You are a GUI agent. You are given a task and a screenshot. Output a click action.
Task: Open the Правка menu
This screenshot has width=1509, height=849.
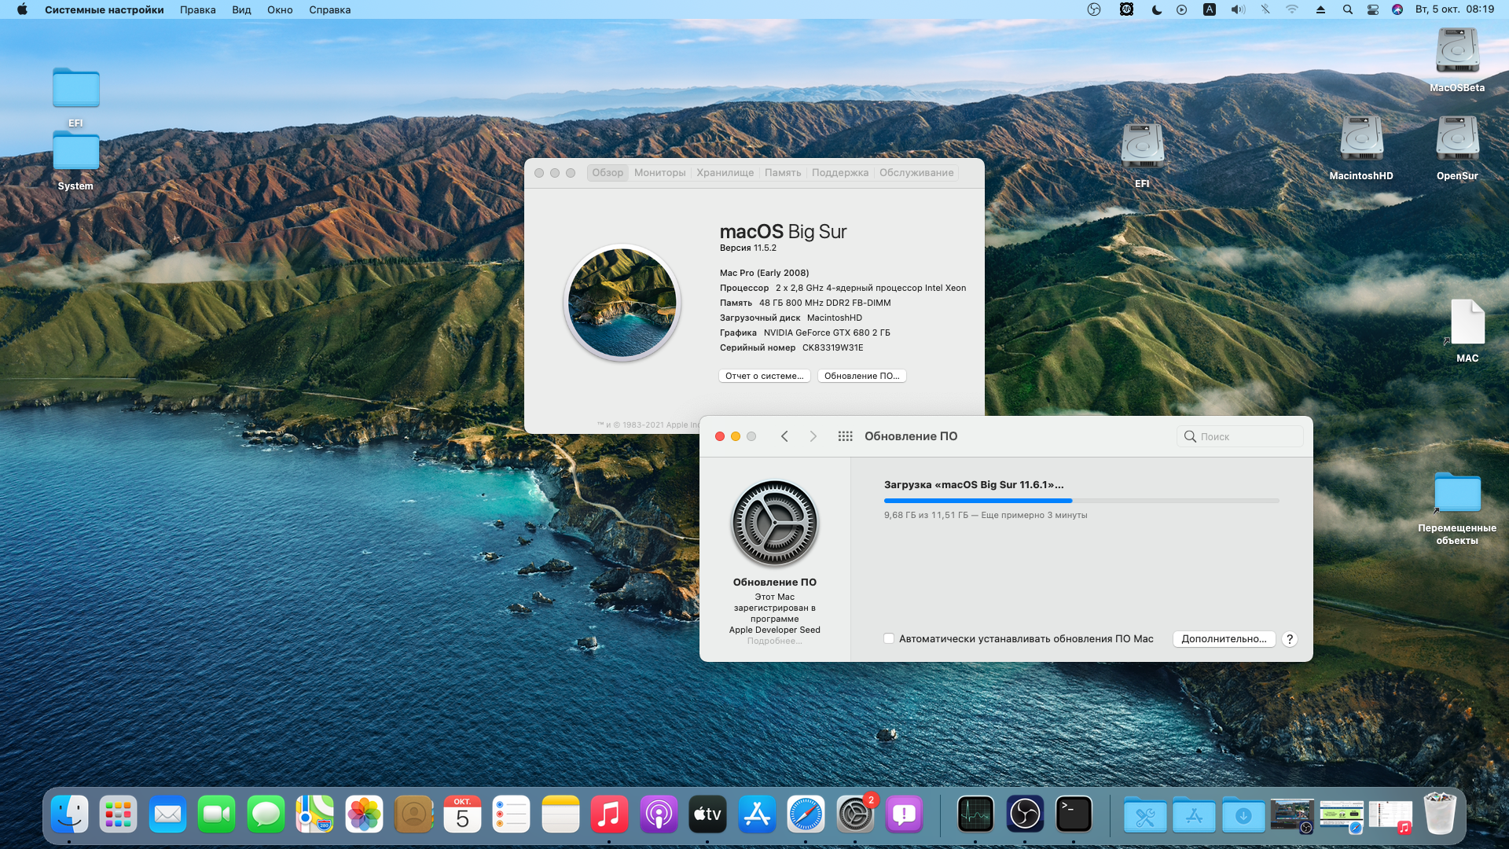pos(197,9)
